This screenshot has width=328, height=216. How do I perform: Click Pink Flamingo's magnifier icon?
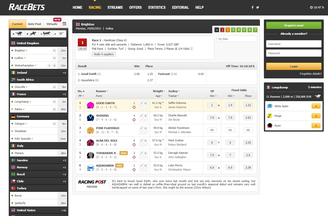(141, 132)
